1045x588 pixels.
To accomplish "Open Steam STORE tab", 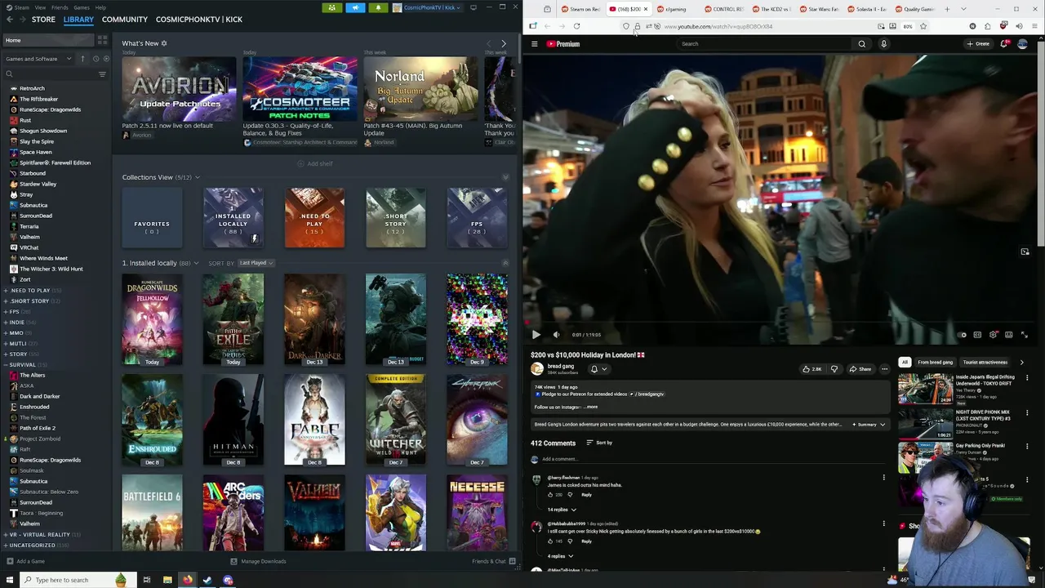I will click(43, 19).
